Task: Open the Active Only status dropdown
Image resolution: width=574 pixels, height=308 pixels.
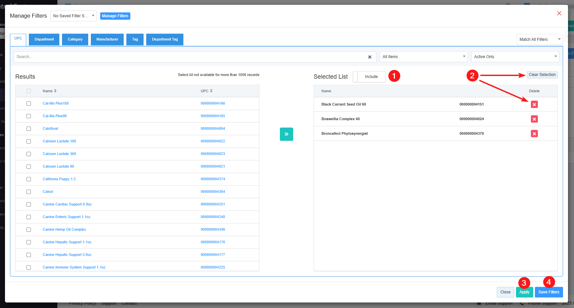Action: (515, 57)
